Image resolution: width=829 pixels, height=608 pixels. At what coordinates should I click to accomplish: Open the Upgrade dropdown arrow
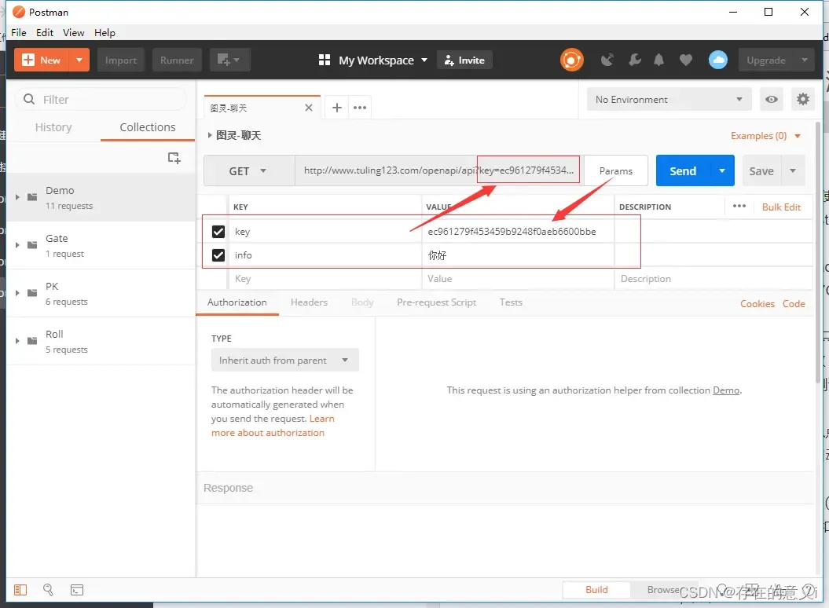click(x=804, y=60)
